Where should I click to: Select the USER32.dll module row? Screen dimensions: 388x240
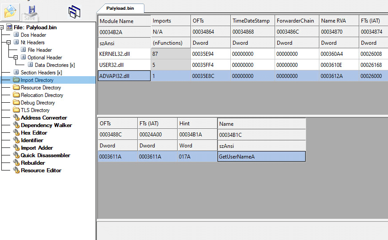point(243,65)
